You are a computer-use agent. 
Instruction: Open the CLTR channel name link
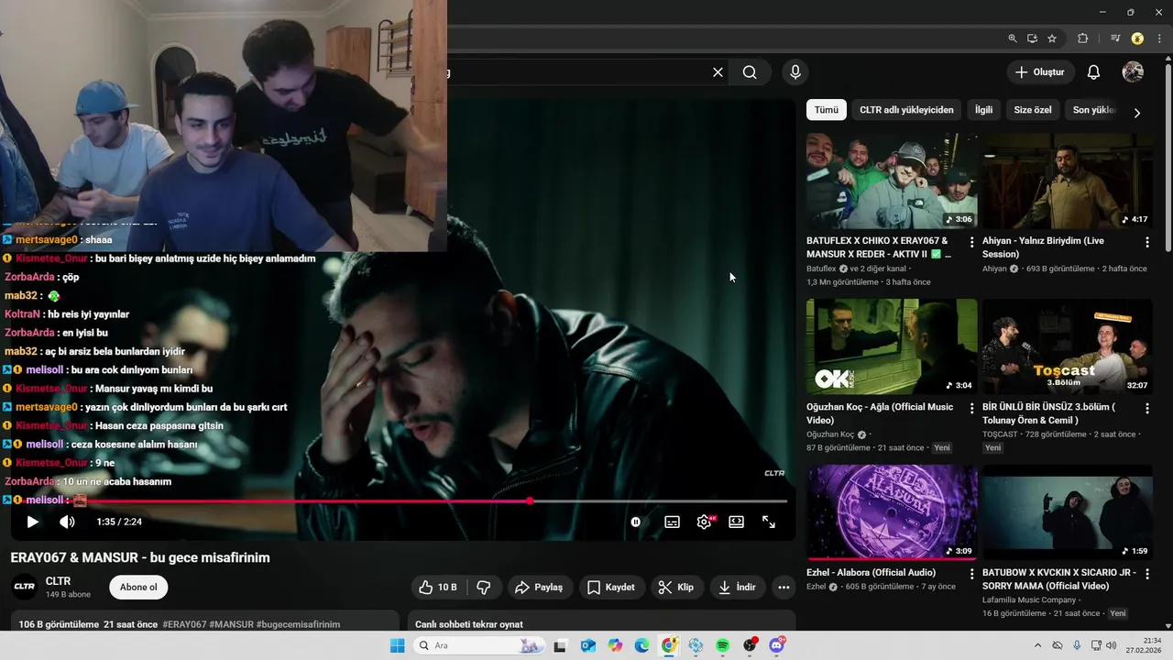coord(58,581)
